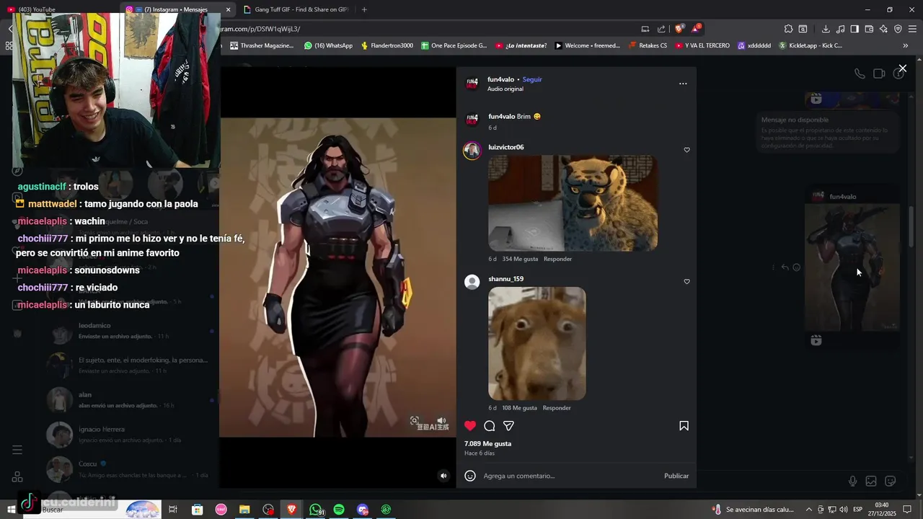Open the ¿Lo intentaste? bookmark
This screenshot has width=923, height=519.
click(521, 45)
